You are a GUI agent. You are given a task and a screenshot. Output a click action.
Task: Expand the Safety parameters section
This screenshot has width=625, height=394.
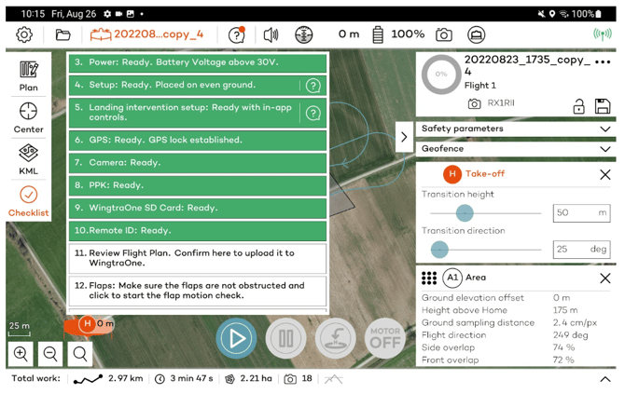click(x=516, y=129)
